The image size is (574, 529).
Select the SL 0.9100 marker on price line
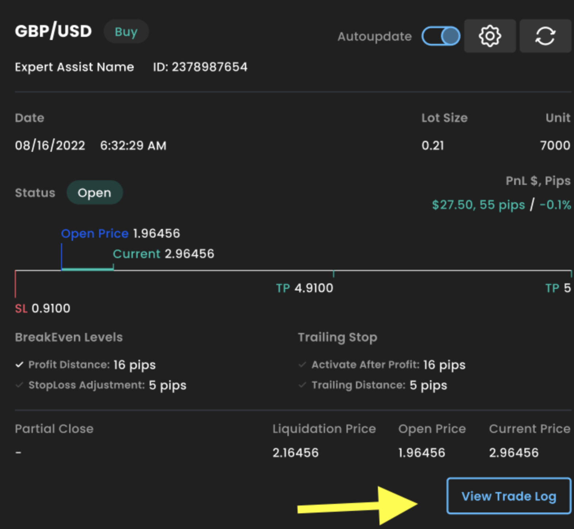(x=42, y=308)
